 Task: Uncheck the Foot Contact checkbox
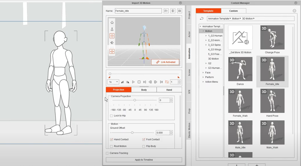click(x=144, y=139)
